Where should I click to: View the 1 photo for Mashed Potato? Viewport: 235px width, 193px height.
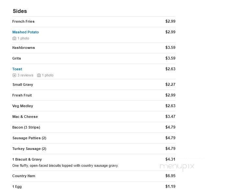click(x=23, y=39)
